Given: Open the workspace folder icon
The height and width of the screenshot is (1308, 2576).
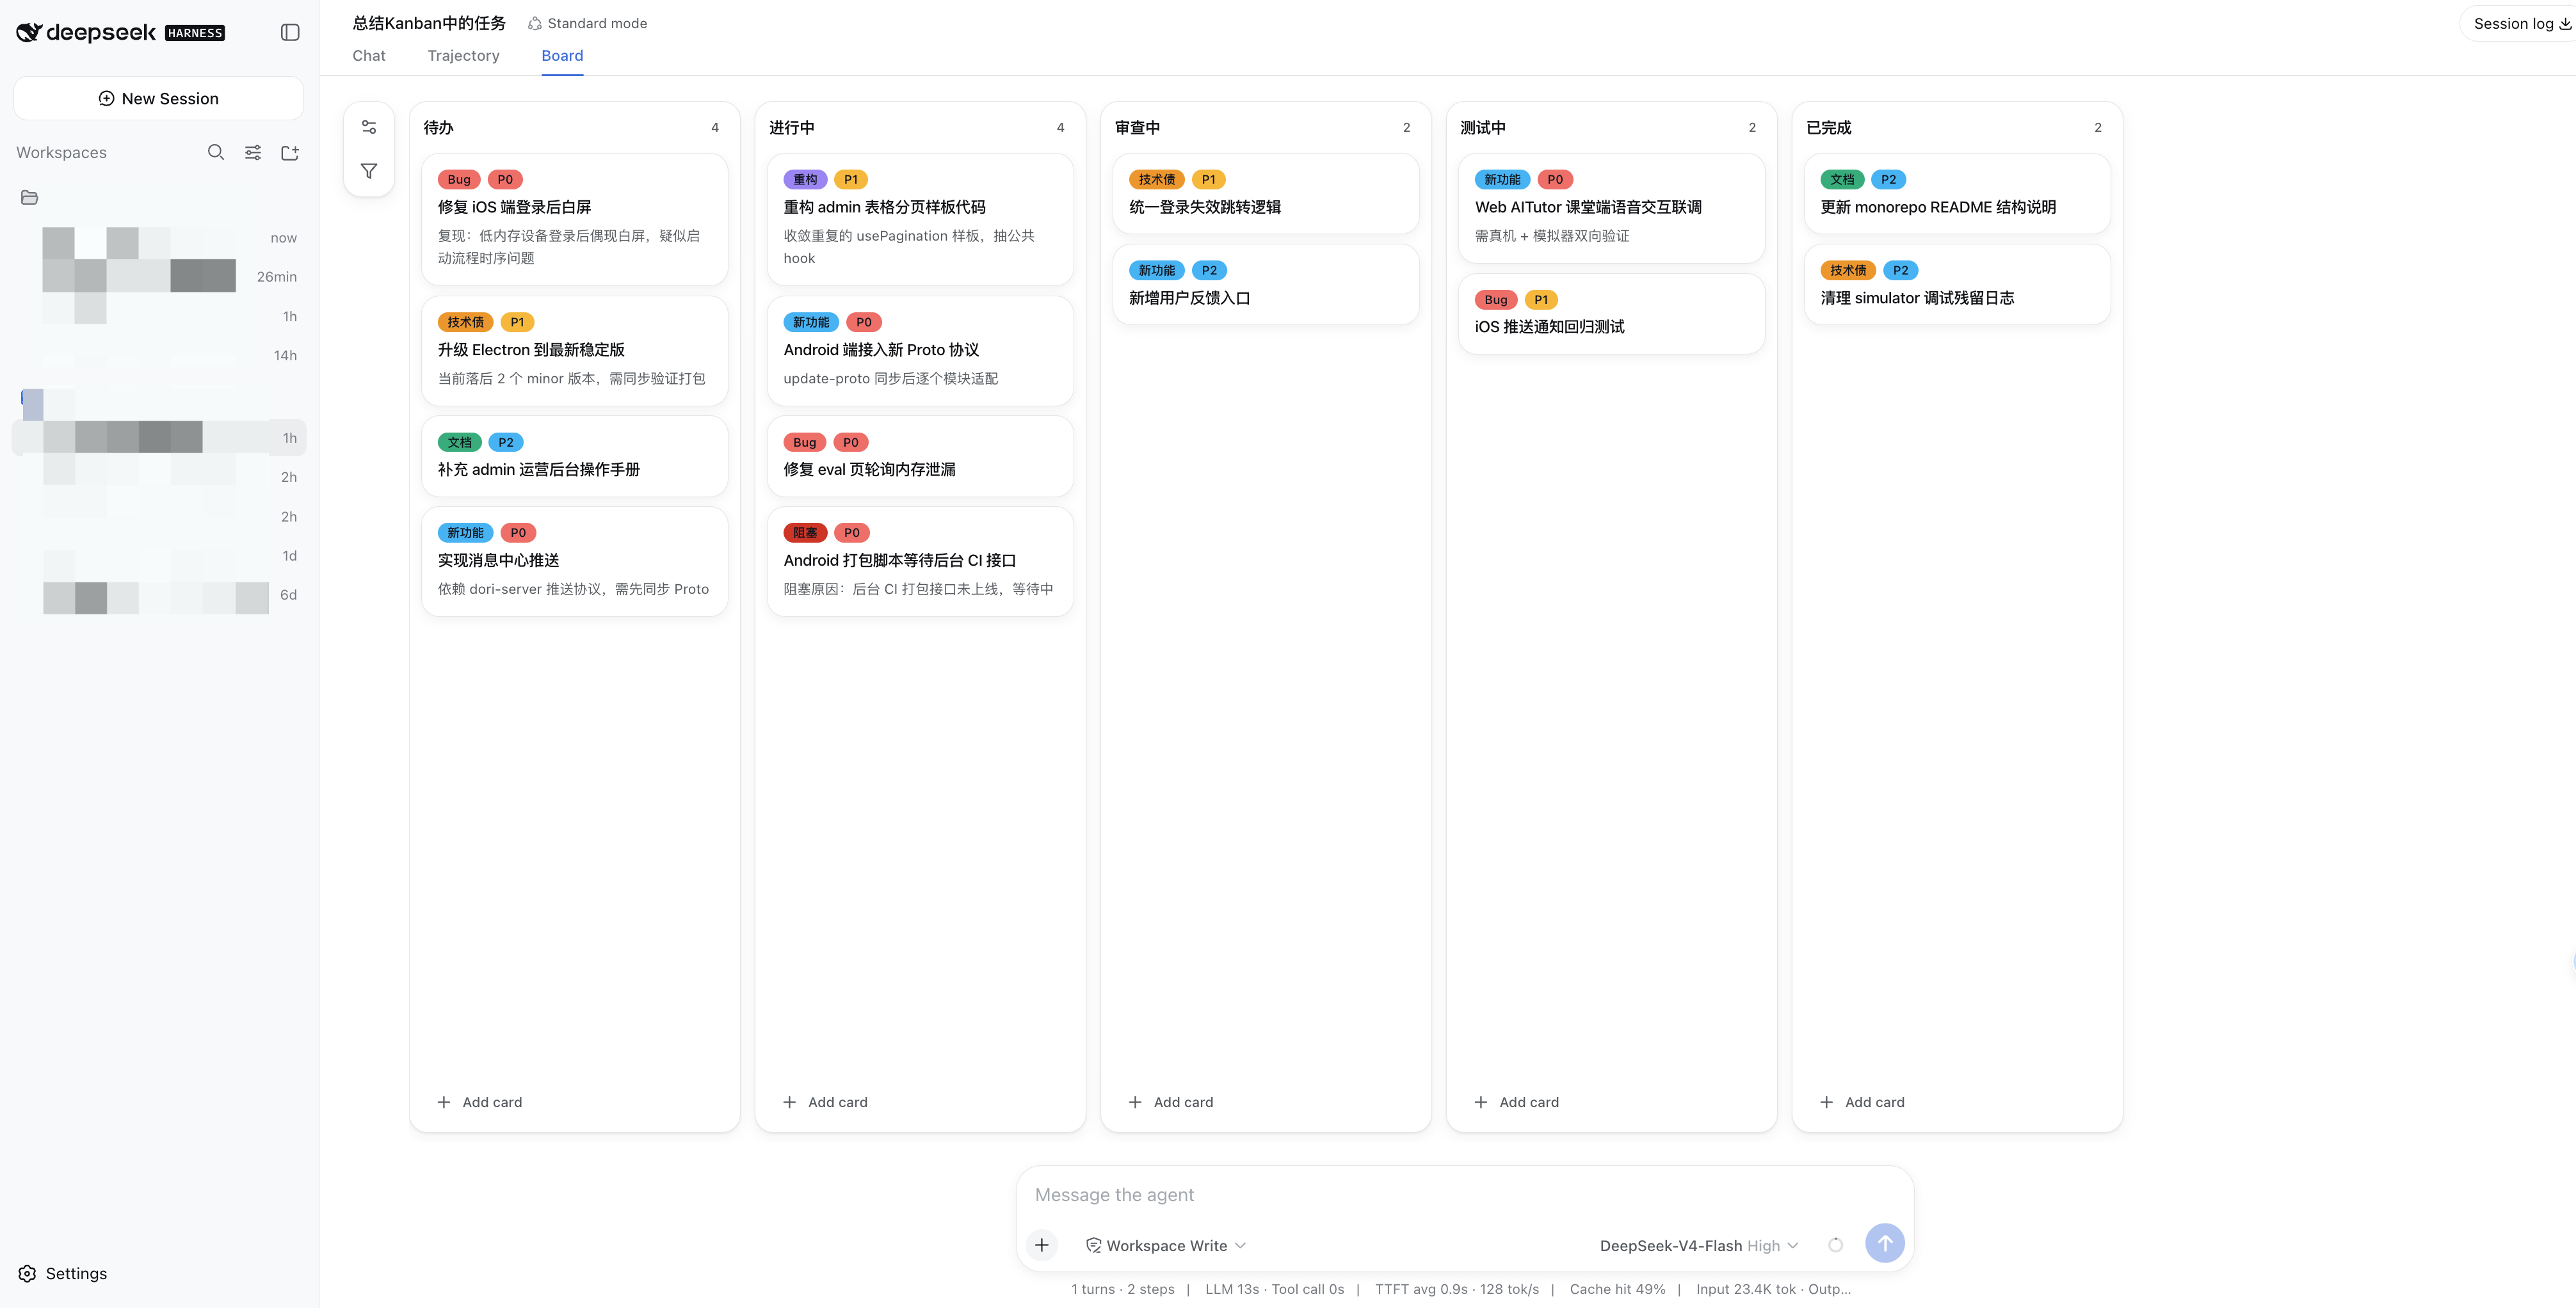Looking at the screenshot, I should coord(30,197).
